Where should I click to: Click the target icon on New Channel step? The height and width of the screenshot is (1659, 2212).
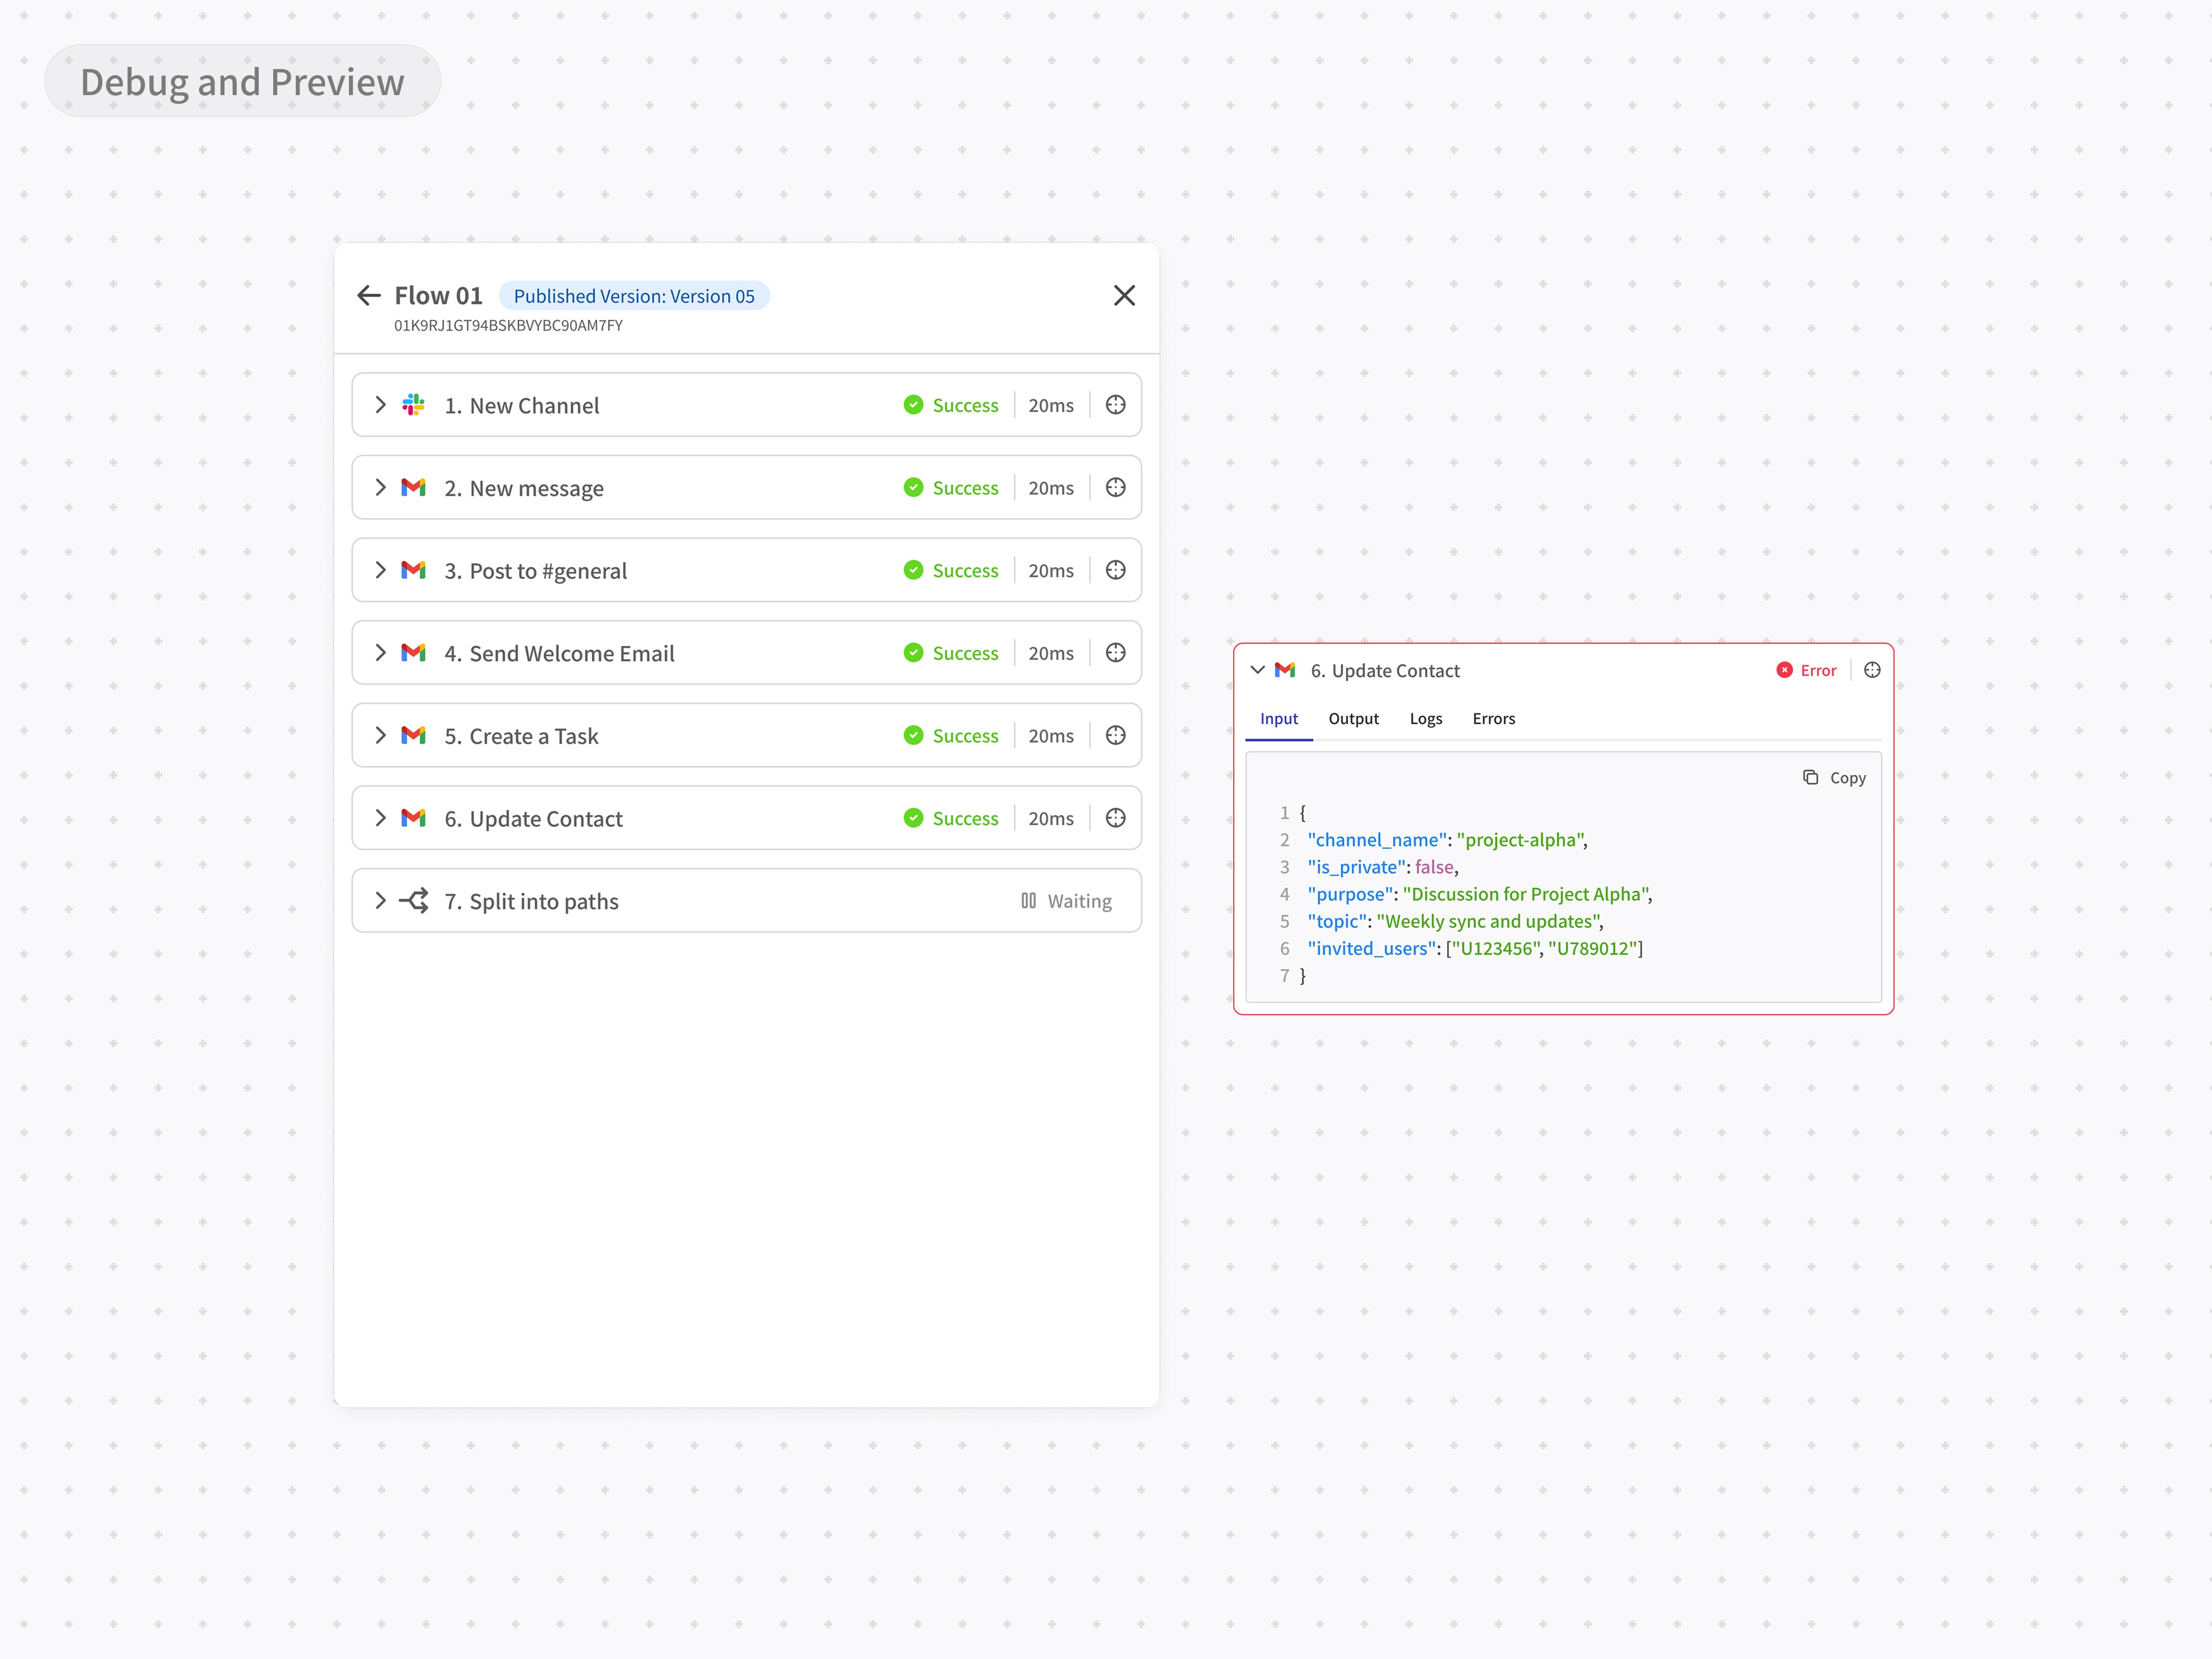pyautogui.click(x=1115, y=405)
